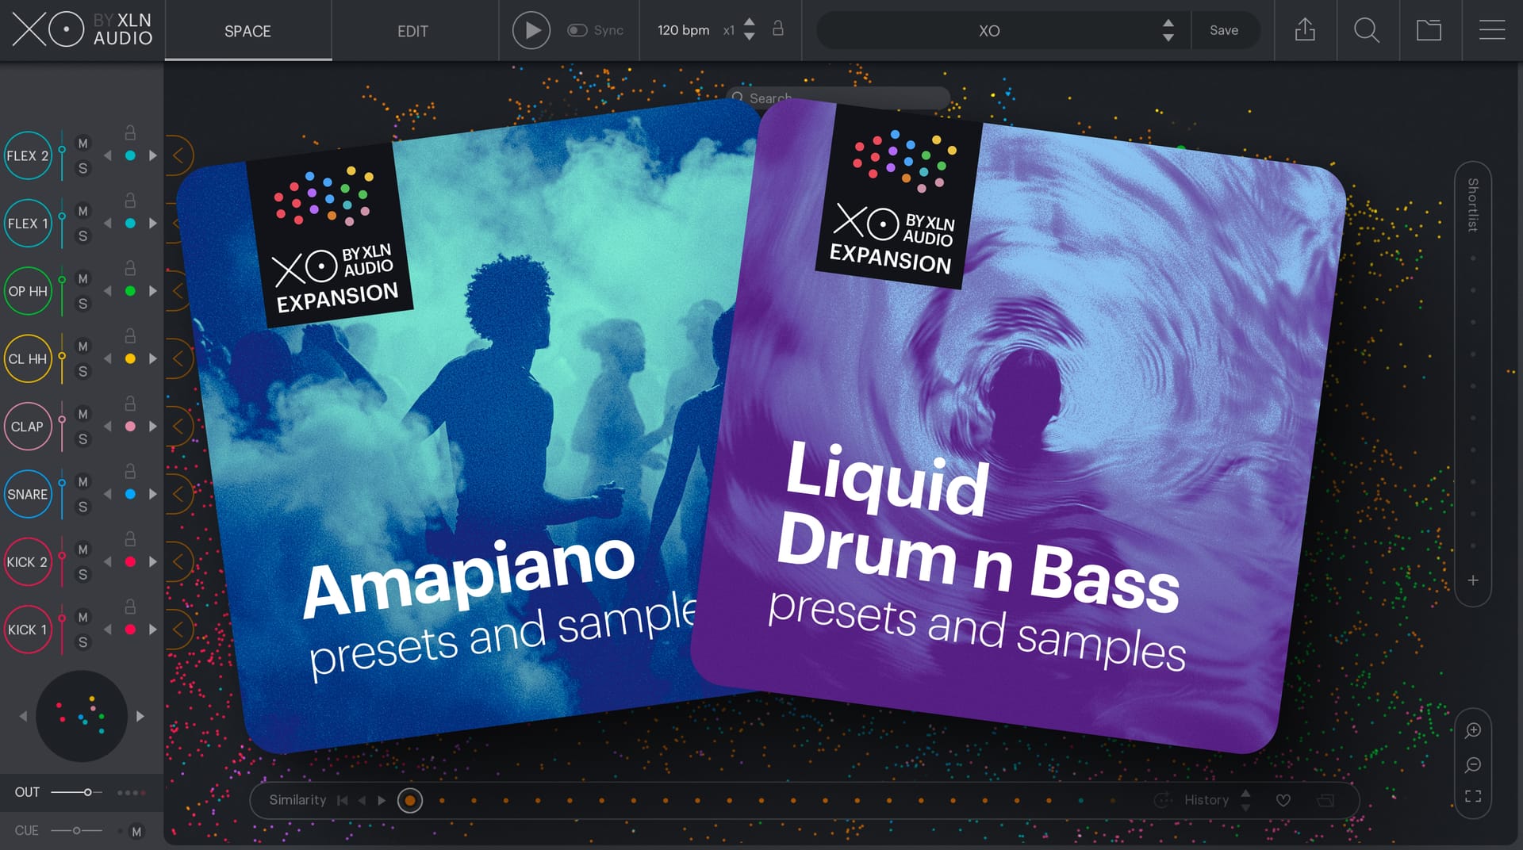Adjust the OUT volume slider
This screenshot has height=850, width=1523.
click(x=76, y=792)
